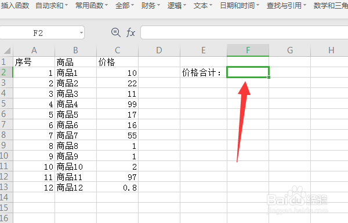Select column H header
The image size is (348, 223).
point(329,50)
